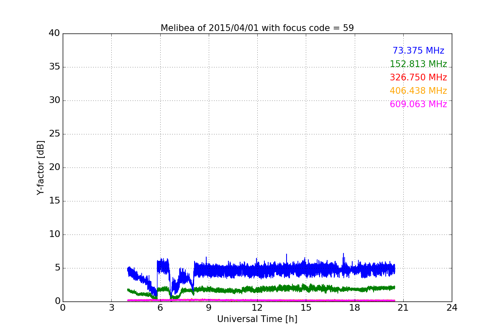Select the 609.063 MHz legend label

coord(418,104)
